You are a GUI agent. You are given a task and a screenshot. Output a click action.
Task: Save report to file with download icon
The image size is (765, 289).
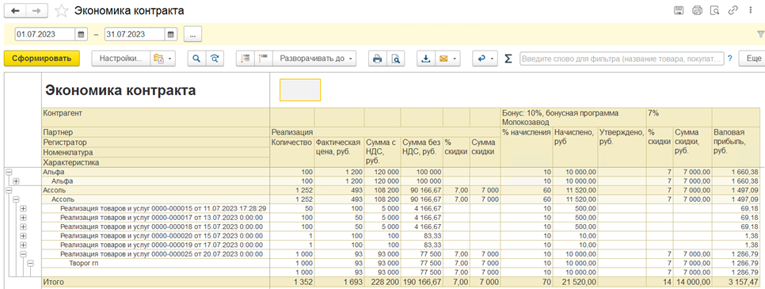click(425, 58)
